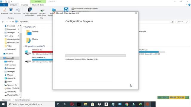Click the refresh button by address bar
The image size is (191, 107).
(x=173, y=22)
